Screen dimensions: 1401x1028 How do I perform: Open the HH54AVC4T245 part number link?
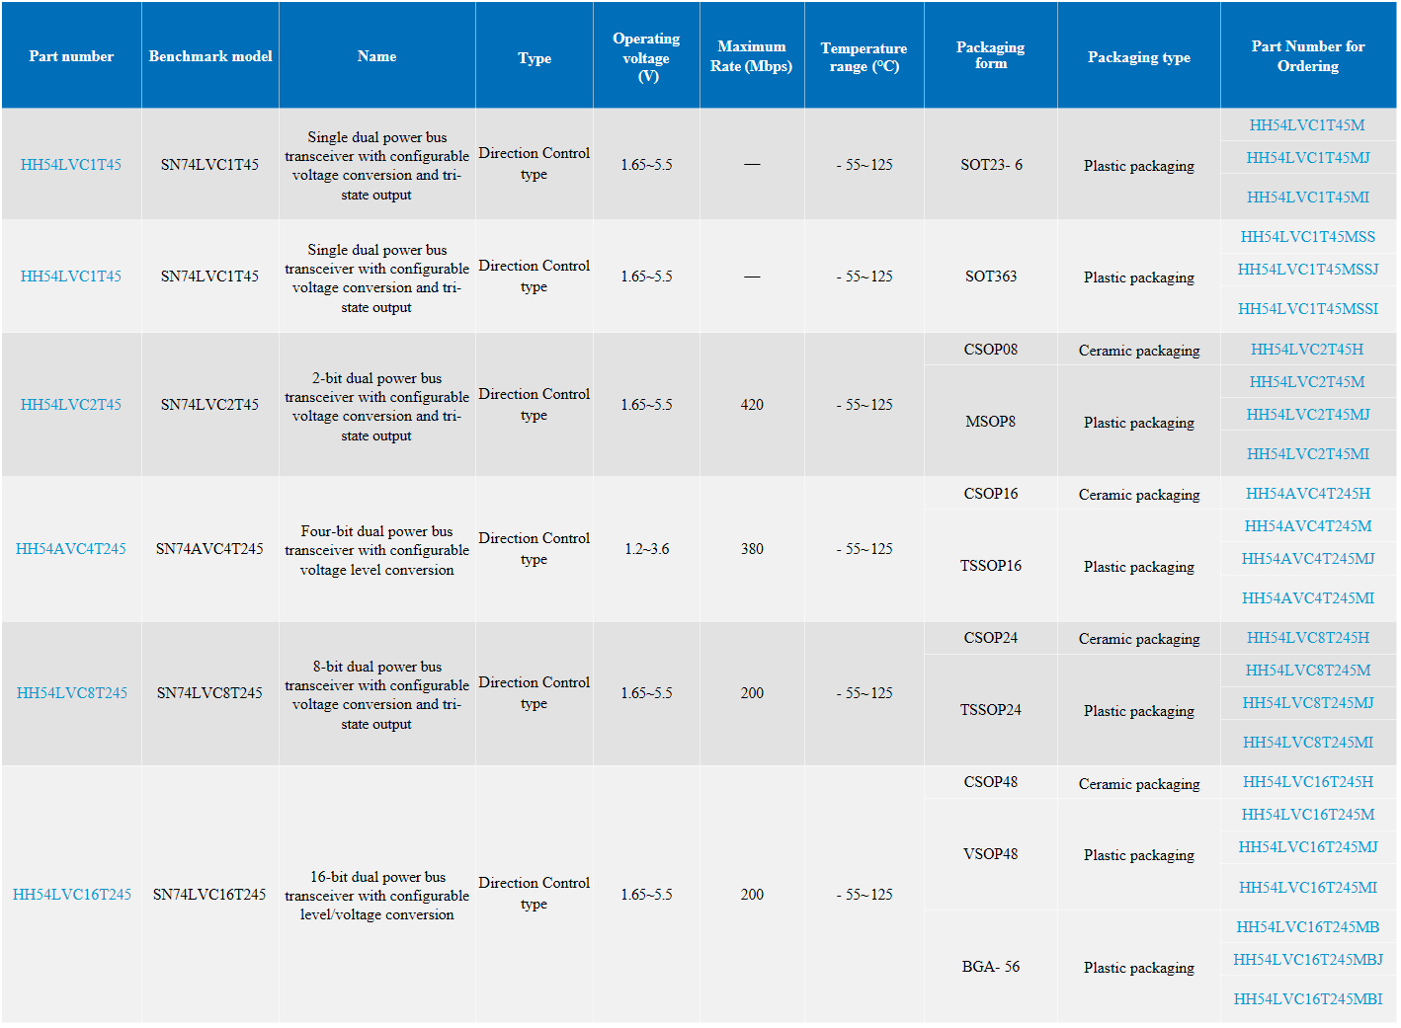(71, 549)
